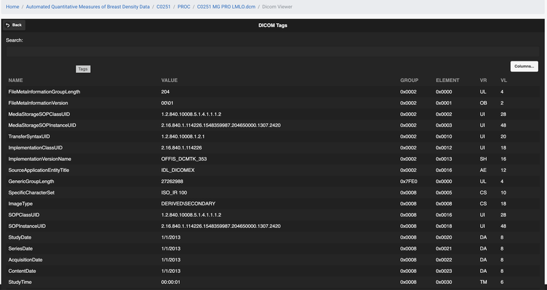Sort by VR column header
Viewport: 547px width, 290px height.
point(483,80)
